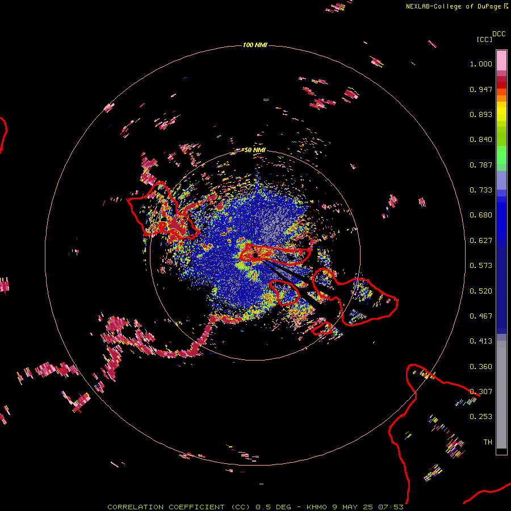Select the 0.947 scale value
The width and height of the screenshot is (511, 511).
coord(481,89)
